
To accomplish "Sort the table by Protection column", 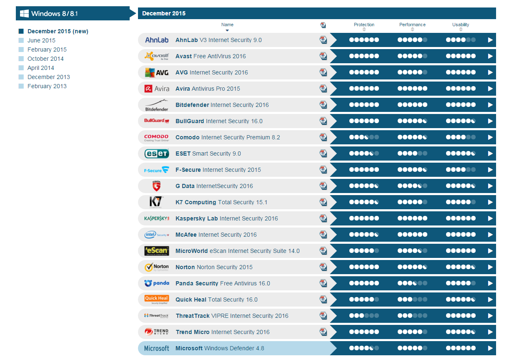I will [x=364, y=27].
